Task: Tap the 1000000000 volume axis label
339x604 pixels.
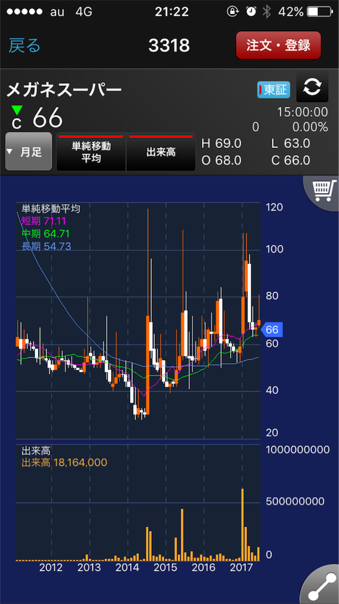Action: coord(297,450)
